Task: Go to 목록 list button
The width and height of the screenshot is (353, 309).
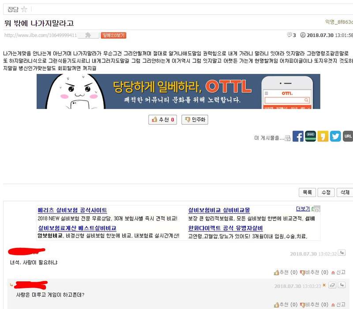Action: [307, 192]
